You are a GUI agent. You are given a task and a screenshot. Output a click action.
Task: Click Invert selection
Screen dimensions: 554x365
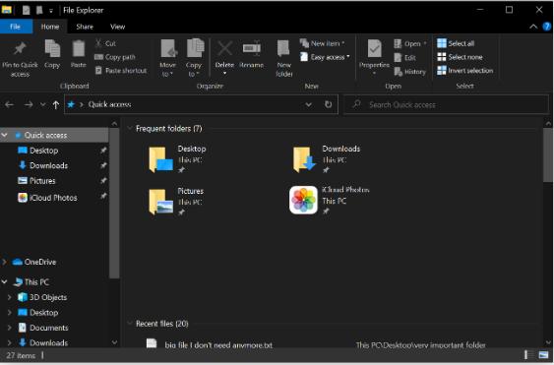(465, 70)
